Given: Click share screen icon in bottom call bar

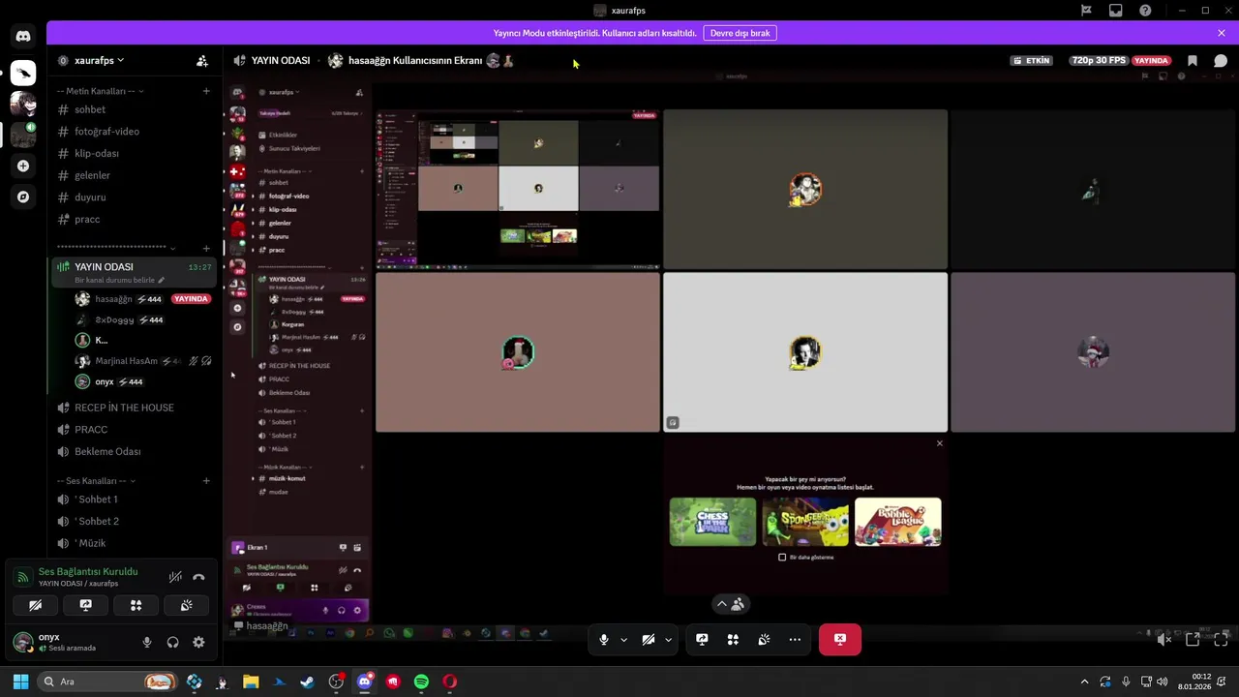Looking at the screenshot, I should click(x=702, y=639).
